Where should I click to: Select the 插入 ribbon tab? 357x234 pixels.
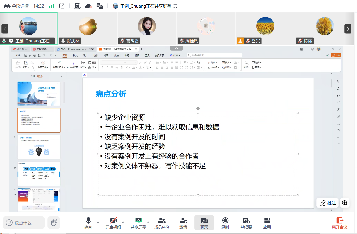tap(75, 55)
